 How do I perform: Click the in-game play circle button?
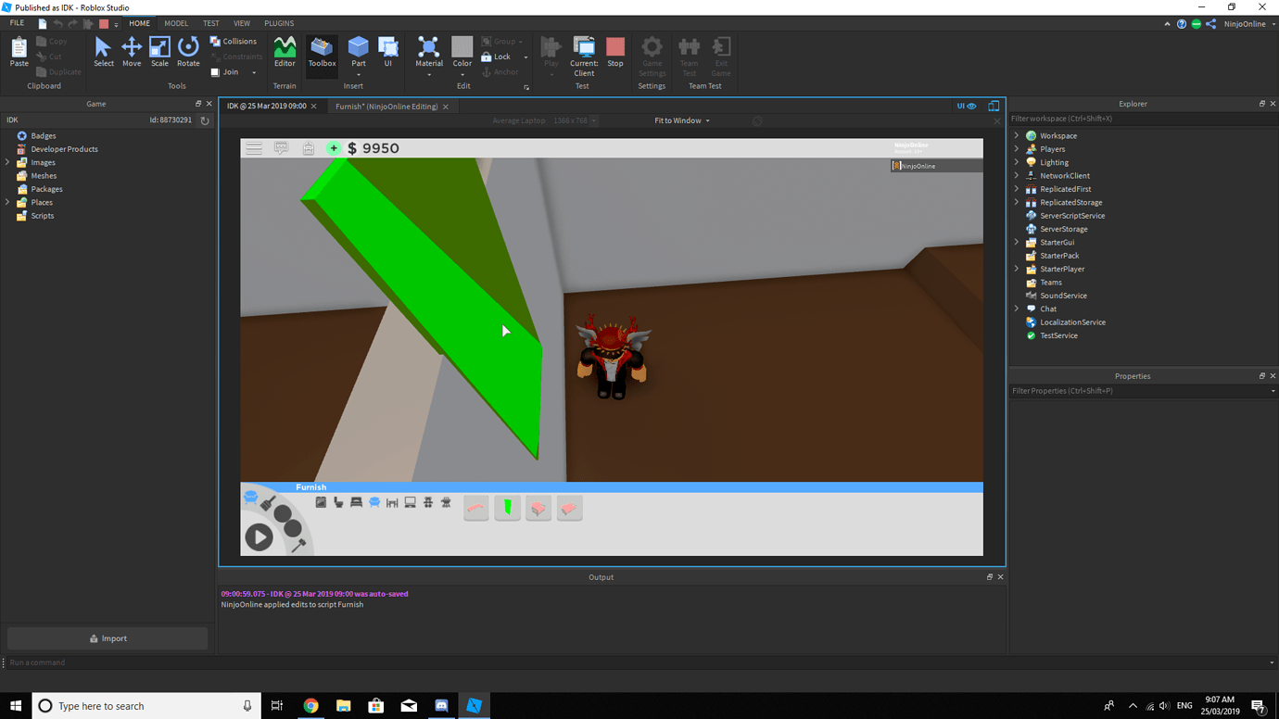tap(259, 537)
